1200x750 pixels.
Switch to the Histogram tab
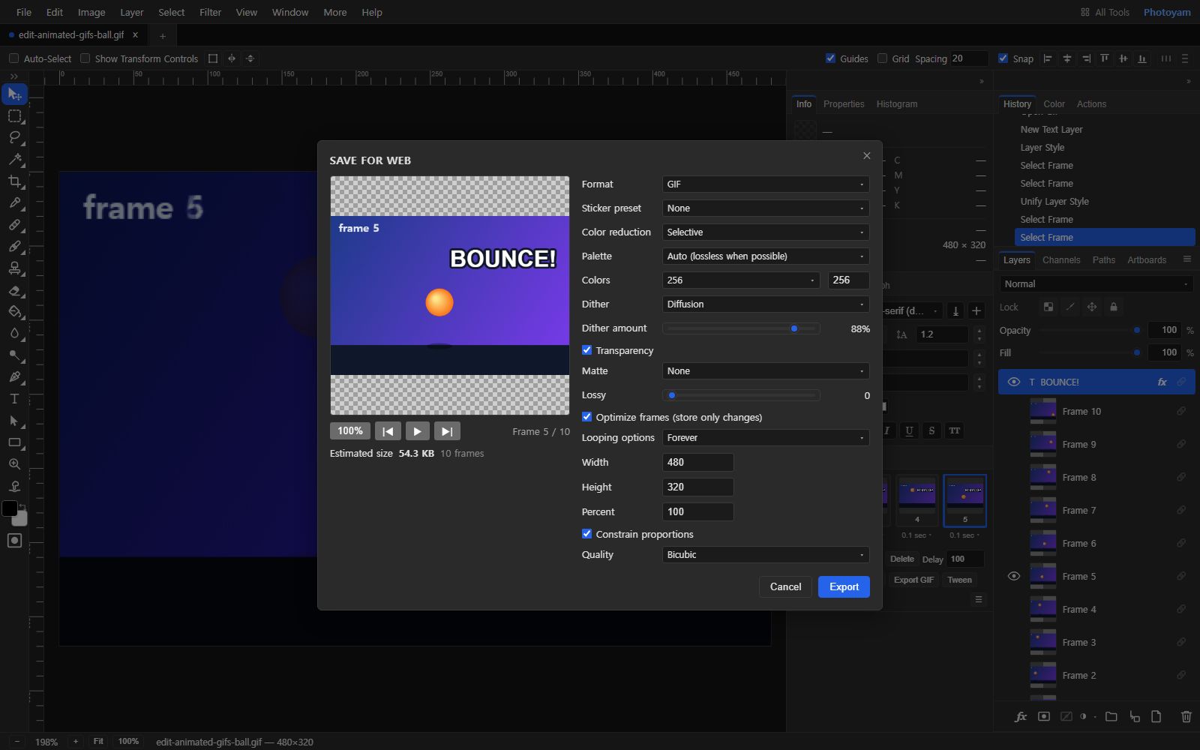coord(896,104)
